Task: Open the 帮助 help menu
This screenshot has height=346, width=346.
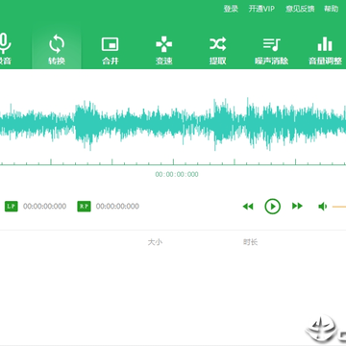Action: [331, 9]
